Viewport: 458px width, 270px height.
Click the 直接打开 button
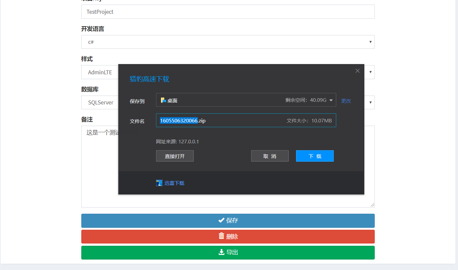click(x=175, y=156)
